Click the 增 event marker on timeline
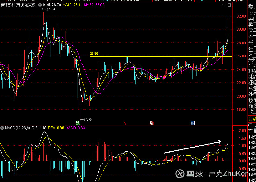 [151, 123]
